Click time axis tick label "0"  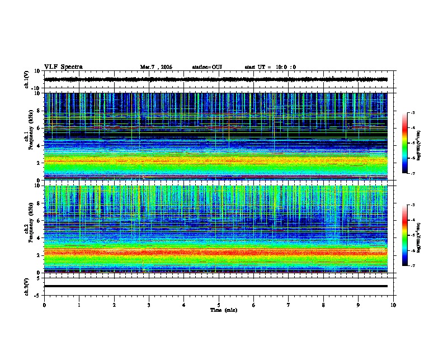(44, 305)
